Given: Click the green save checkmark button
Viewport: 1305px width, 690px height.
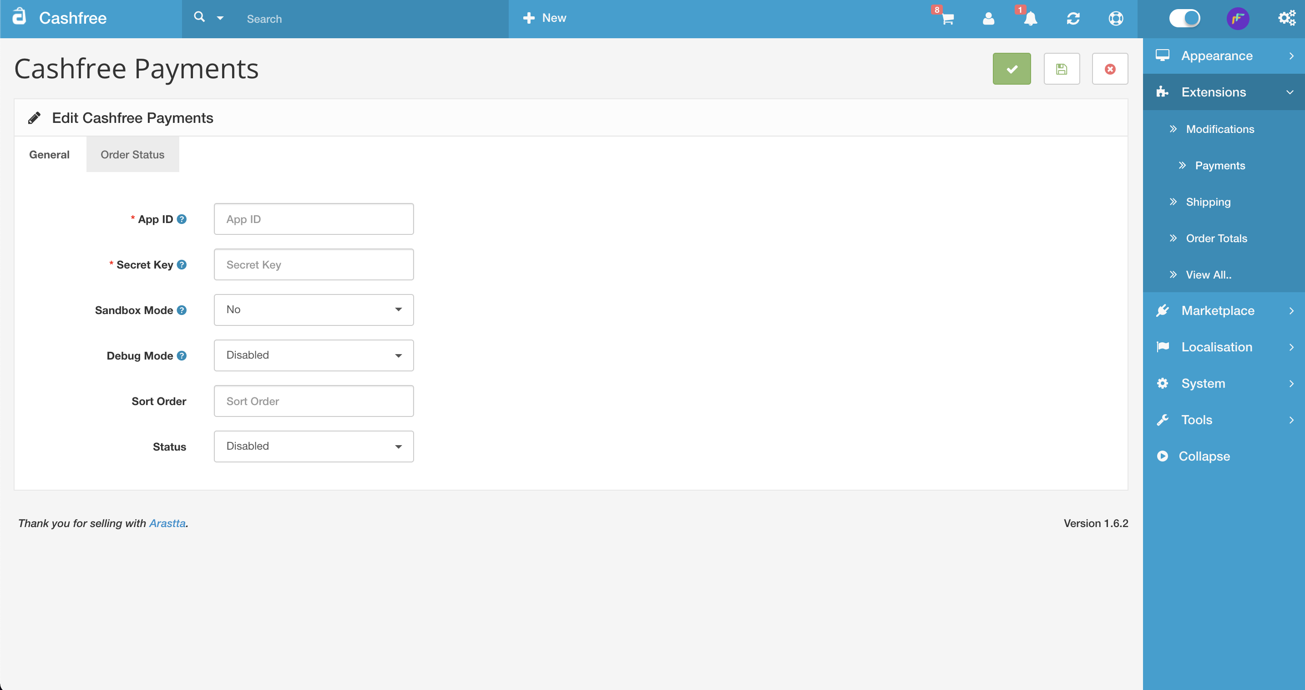Looking at the screenshot, I should 1011,69.
